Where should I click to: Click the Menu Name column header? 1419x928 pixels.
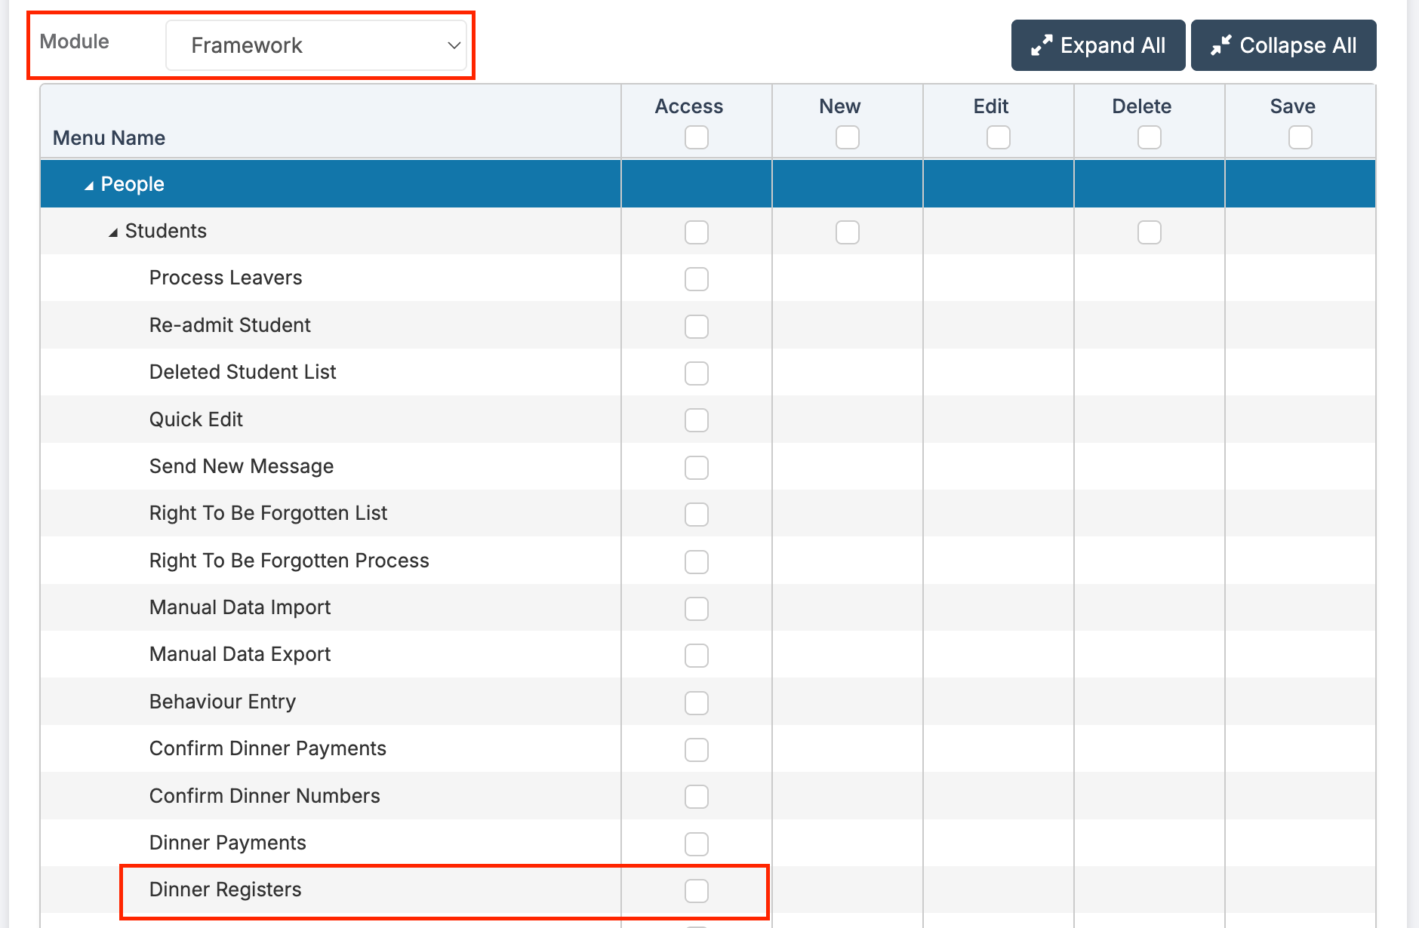coord(109,138)
